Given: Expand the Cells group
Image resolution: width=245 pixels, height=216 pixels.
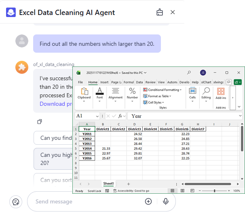Looking at the screenshot, I should click(192, 94).
